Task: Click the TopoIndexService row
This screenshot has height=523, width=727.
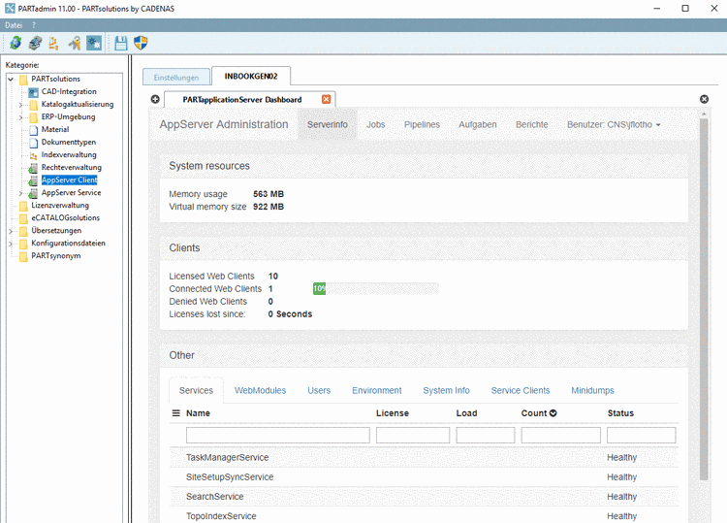Action: pos(424,515)
